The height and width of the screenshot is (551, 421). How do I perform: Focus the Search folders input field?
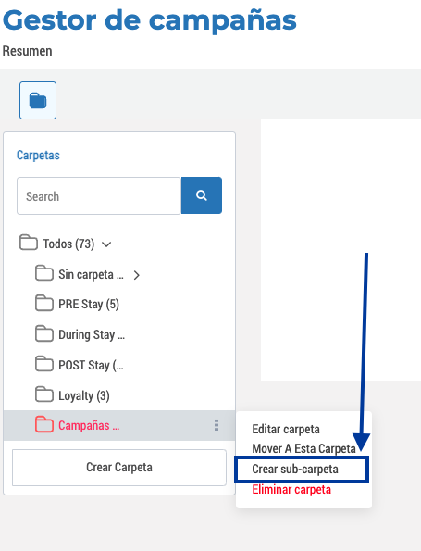click(99, 195)
